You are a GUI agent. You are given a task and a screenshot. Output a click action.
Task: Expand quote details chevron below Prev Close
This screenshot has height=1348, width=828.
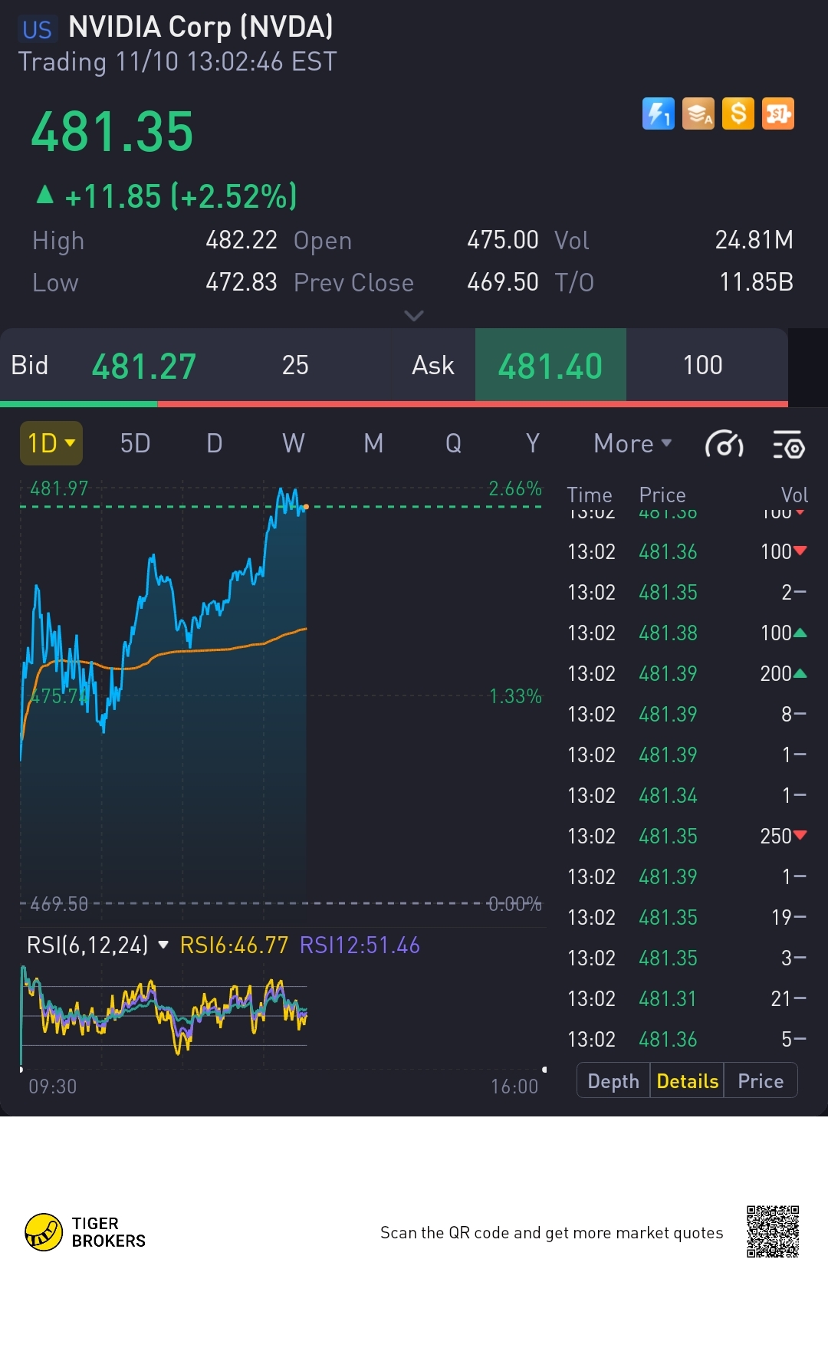point(414,316)
